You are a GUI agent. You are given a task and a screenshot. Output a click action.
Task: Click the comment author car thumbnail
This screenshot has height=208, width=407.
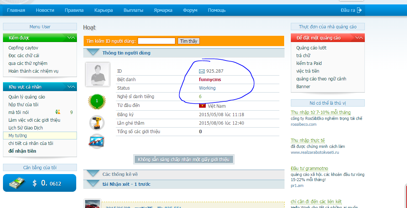[x=92, y=204]
